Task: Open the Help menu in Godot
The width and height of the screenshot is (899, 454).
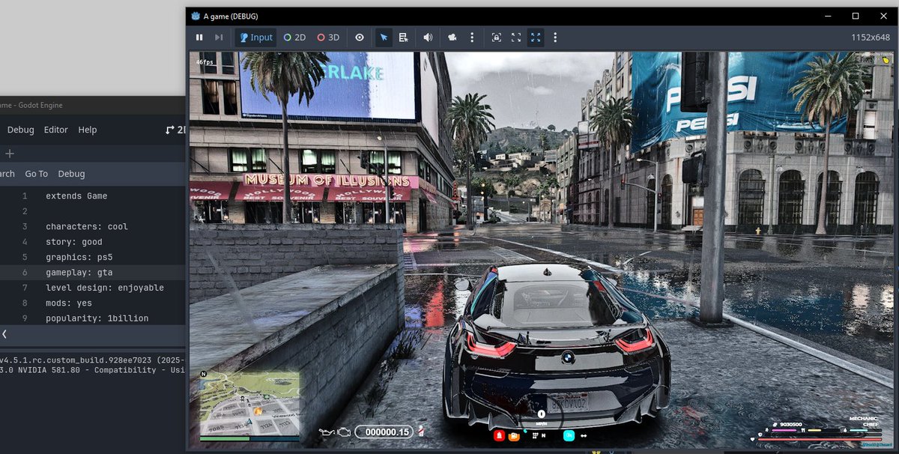Action: point(88,130)
